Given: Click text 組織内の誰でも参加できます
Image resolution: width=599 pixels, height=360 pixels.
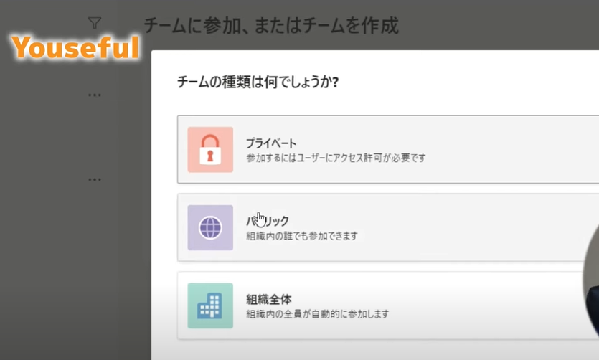Looking at the screenshot, I should click(x=302, y=236).
